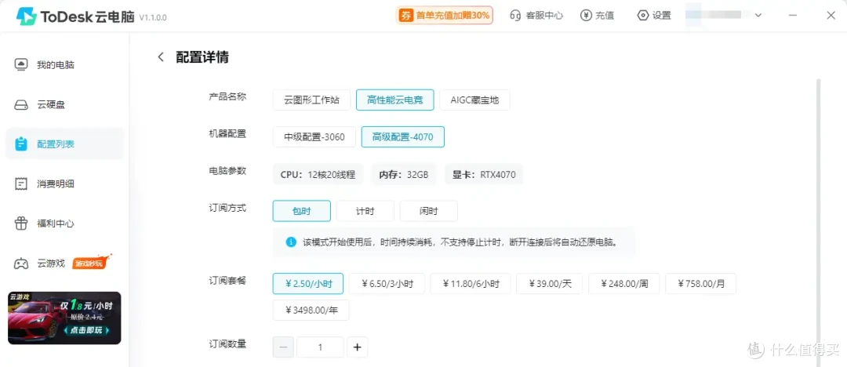Click the 配置列表 clipboard icon
The width and height of the screenshot is (847, 367).
(21, 144)
